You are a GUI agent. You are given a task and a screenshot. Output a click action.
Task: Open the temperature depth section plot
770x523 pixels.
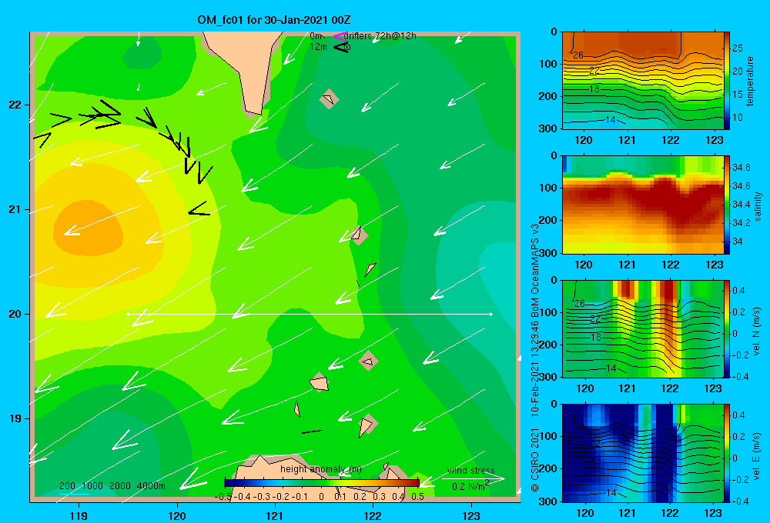pyautogui.click(x=642, y=81)
